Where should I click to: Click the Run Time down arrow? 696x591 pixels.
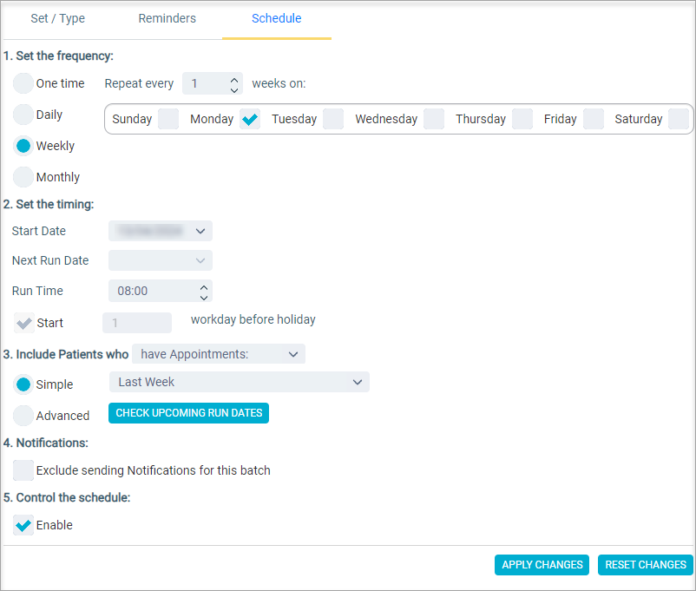[x=204, y=298]
